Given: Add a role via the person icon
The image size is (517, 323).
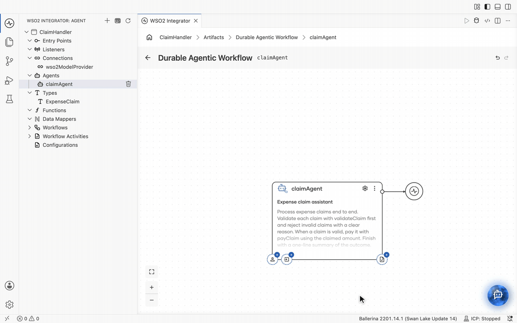Looking at the screenshot, I should 272,259.
